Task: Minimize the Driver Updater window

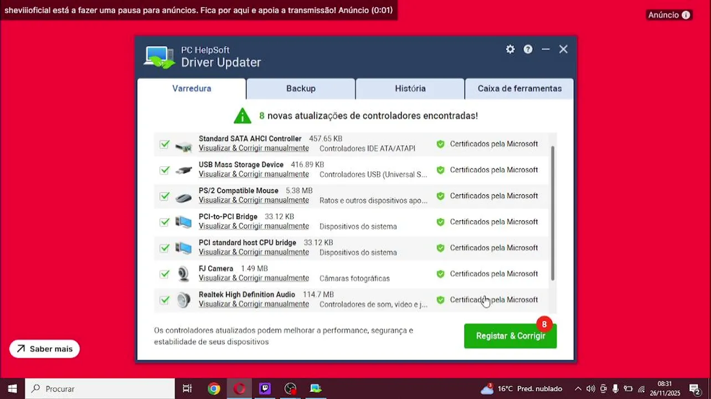Action: (545, 49)
